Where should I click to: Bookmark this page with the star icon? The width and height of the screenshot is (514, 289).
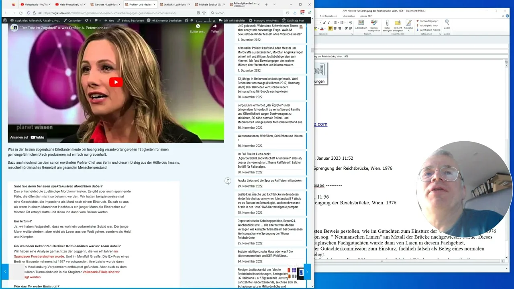204,13
